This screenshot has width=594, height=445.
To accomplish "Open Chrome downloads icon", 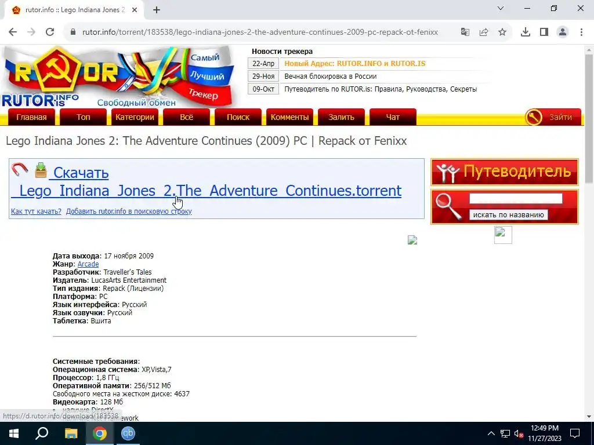I will tap(526, 32).
